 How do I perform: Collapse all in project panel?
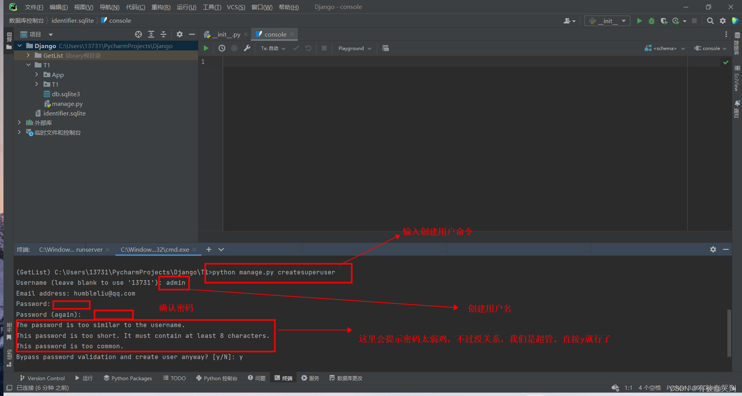pyautogui.click(x=163, y=34)
